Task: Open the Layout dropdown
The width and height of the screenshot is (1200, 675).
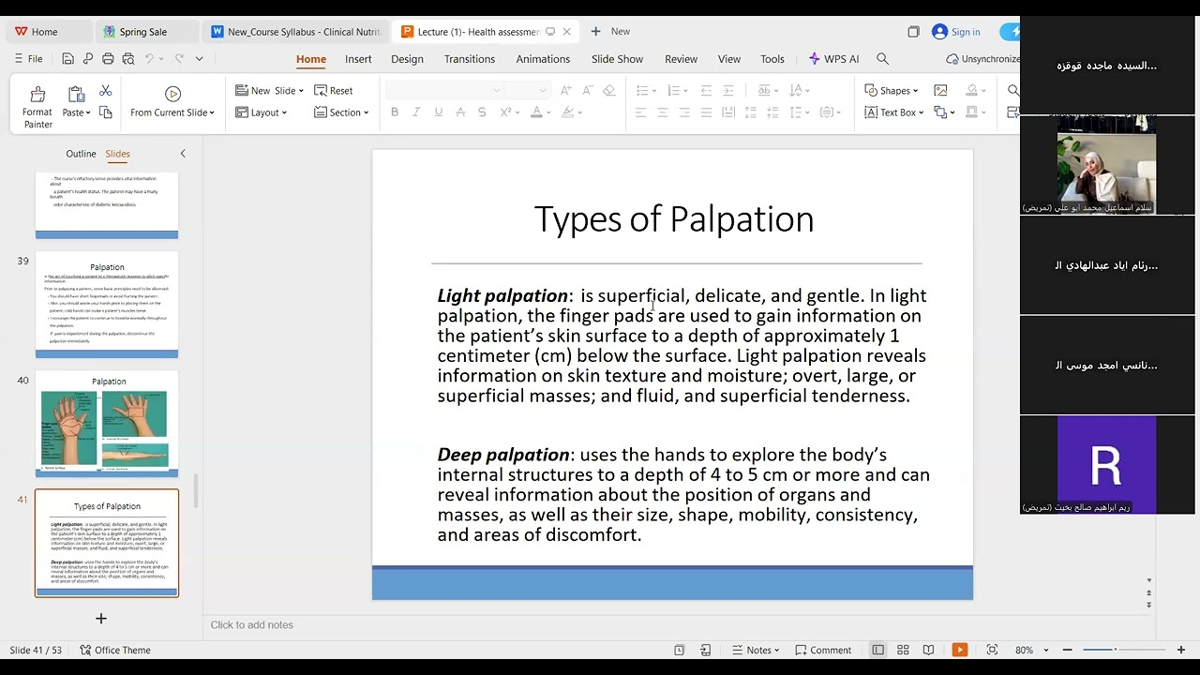Action: pyautogui.click(x=262, y=112)
